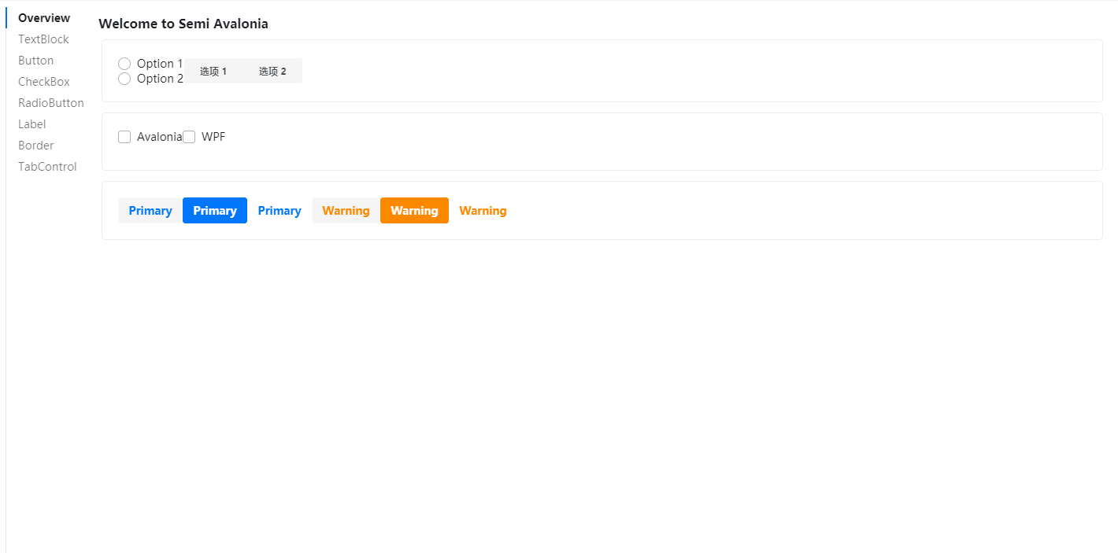Click the light gray Primary button

pyautogui.click(x=150, y=211)
